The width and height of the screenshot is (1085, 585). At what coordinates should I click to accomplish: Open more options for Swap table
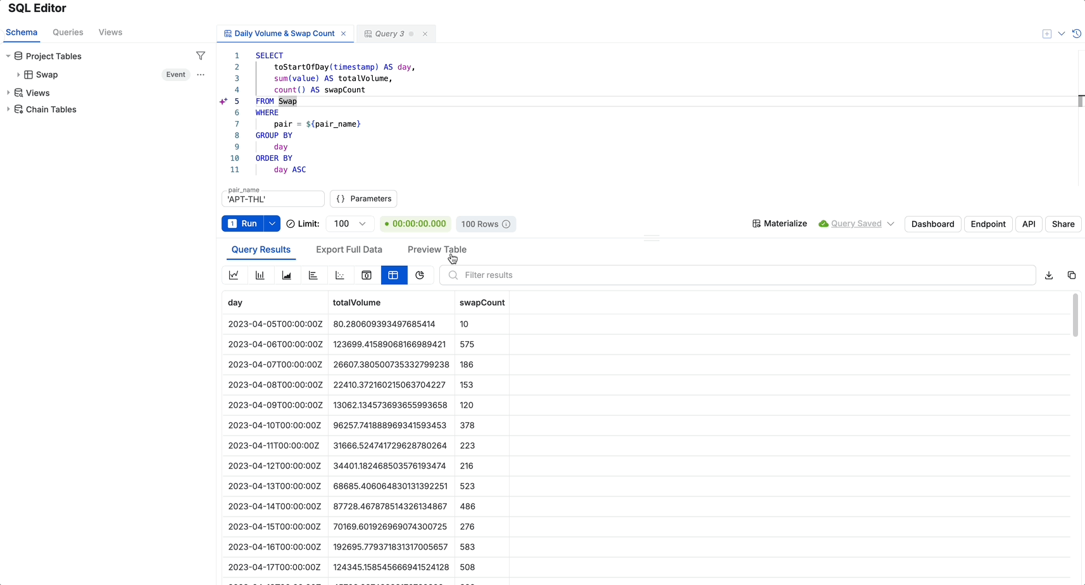[201, 75]
